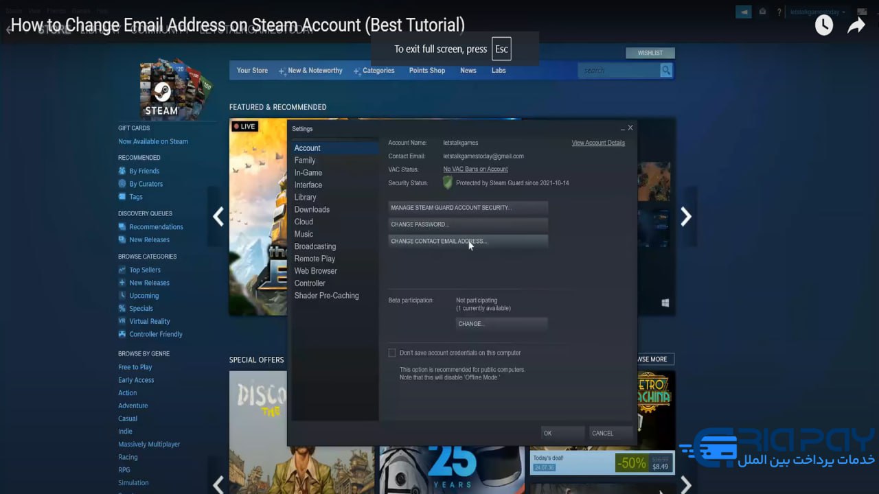Show previous featured game with left arrow

[218, 217]
